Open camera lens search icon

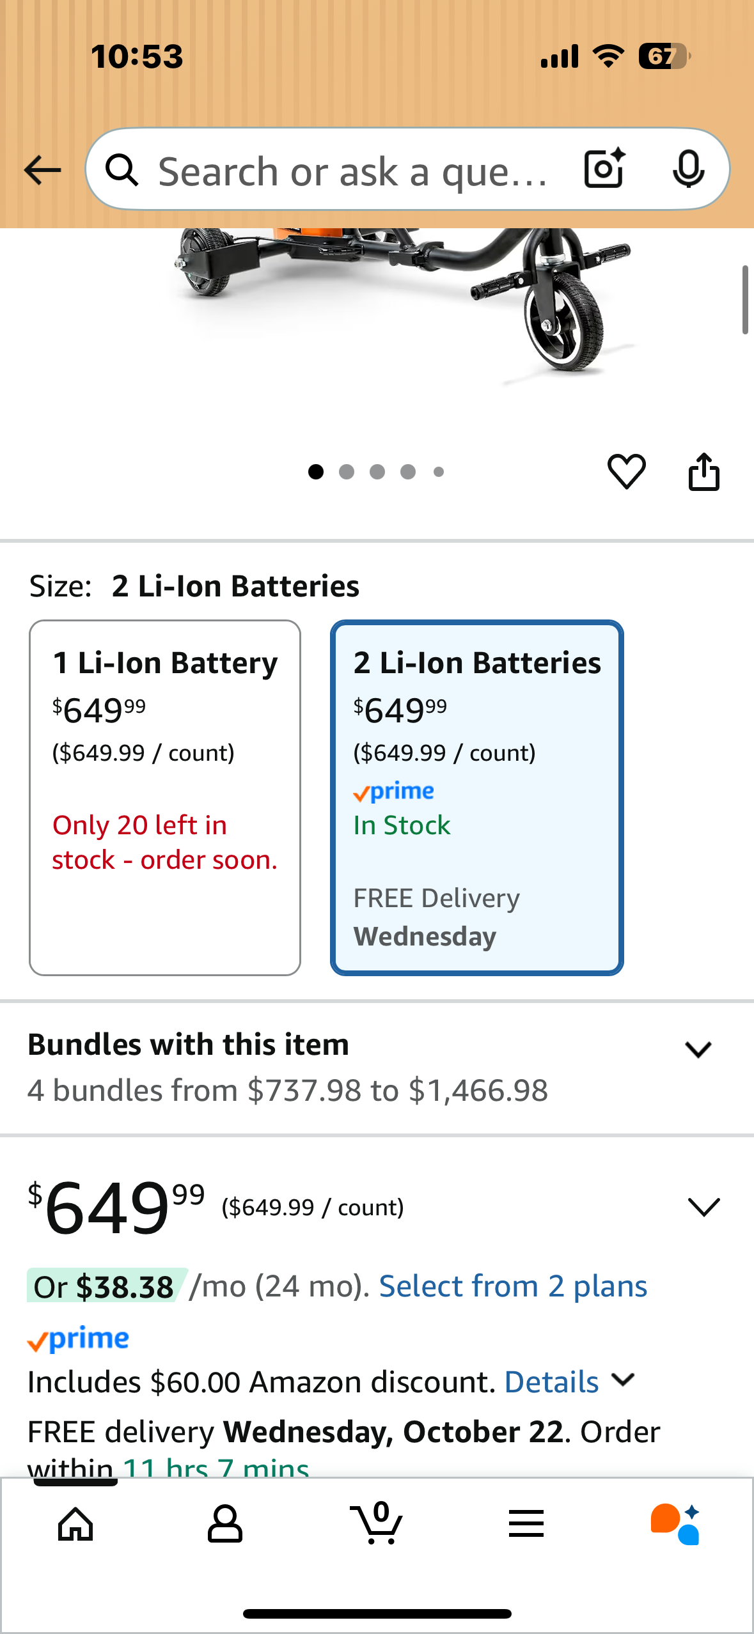coord(604,169)
